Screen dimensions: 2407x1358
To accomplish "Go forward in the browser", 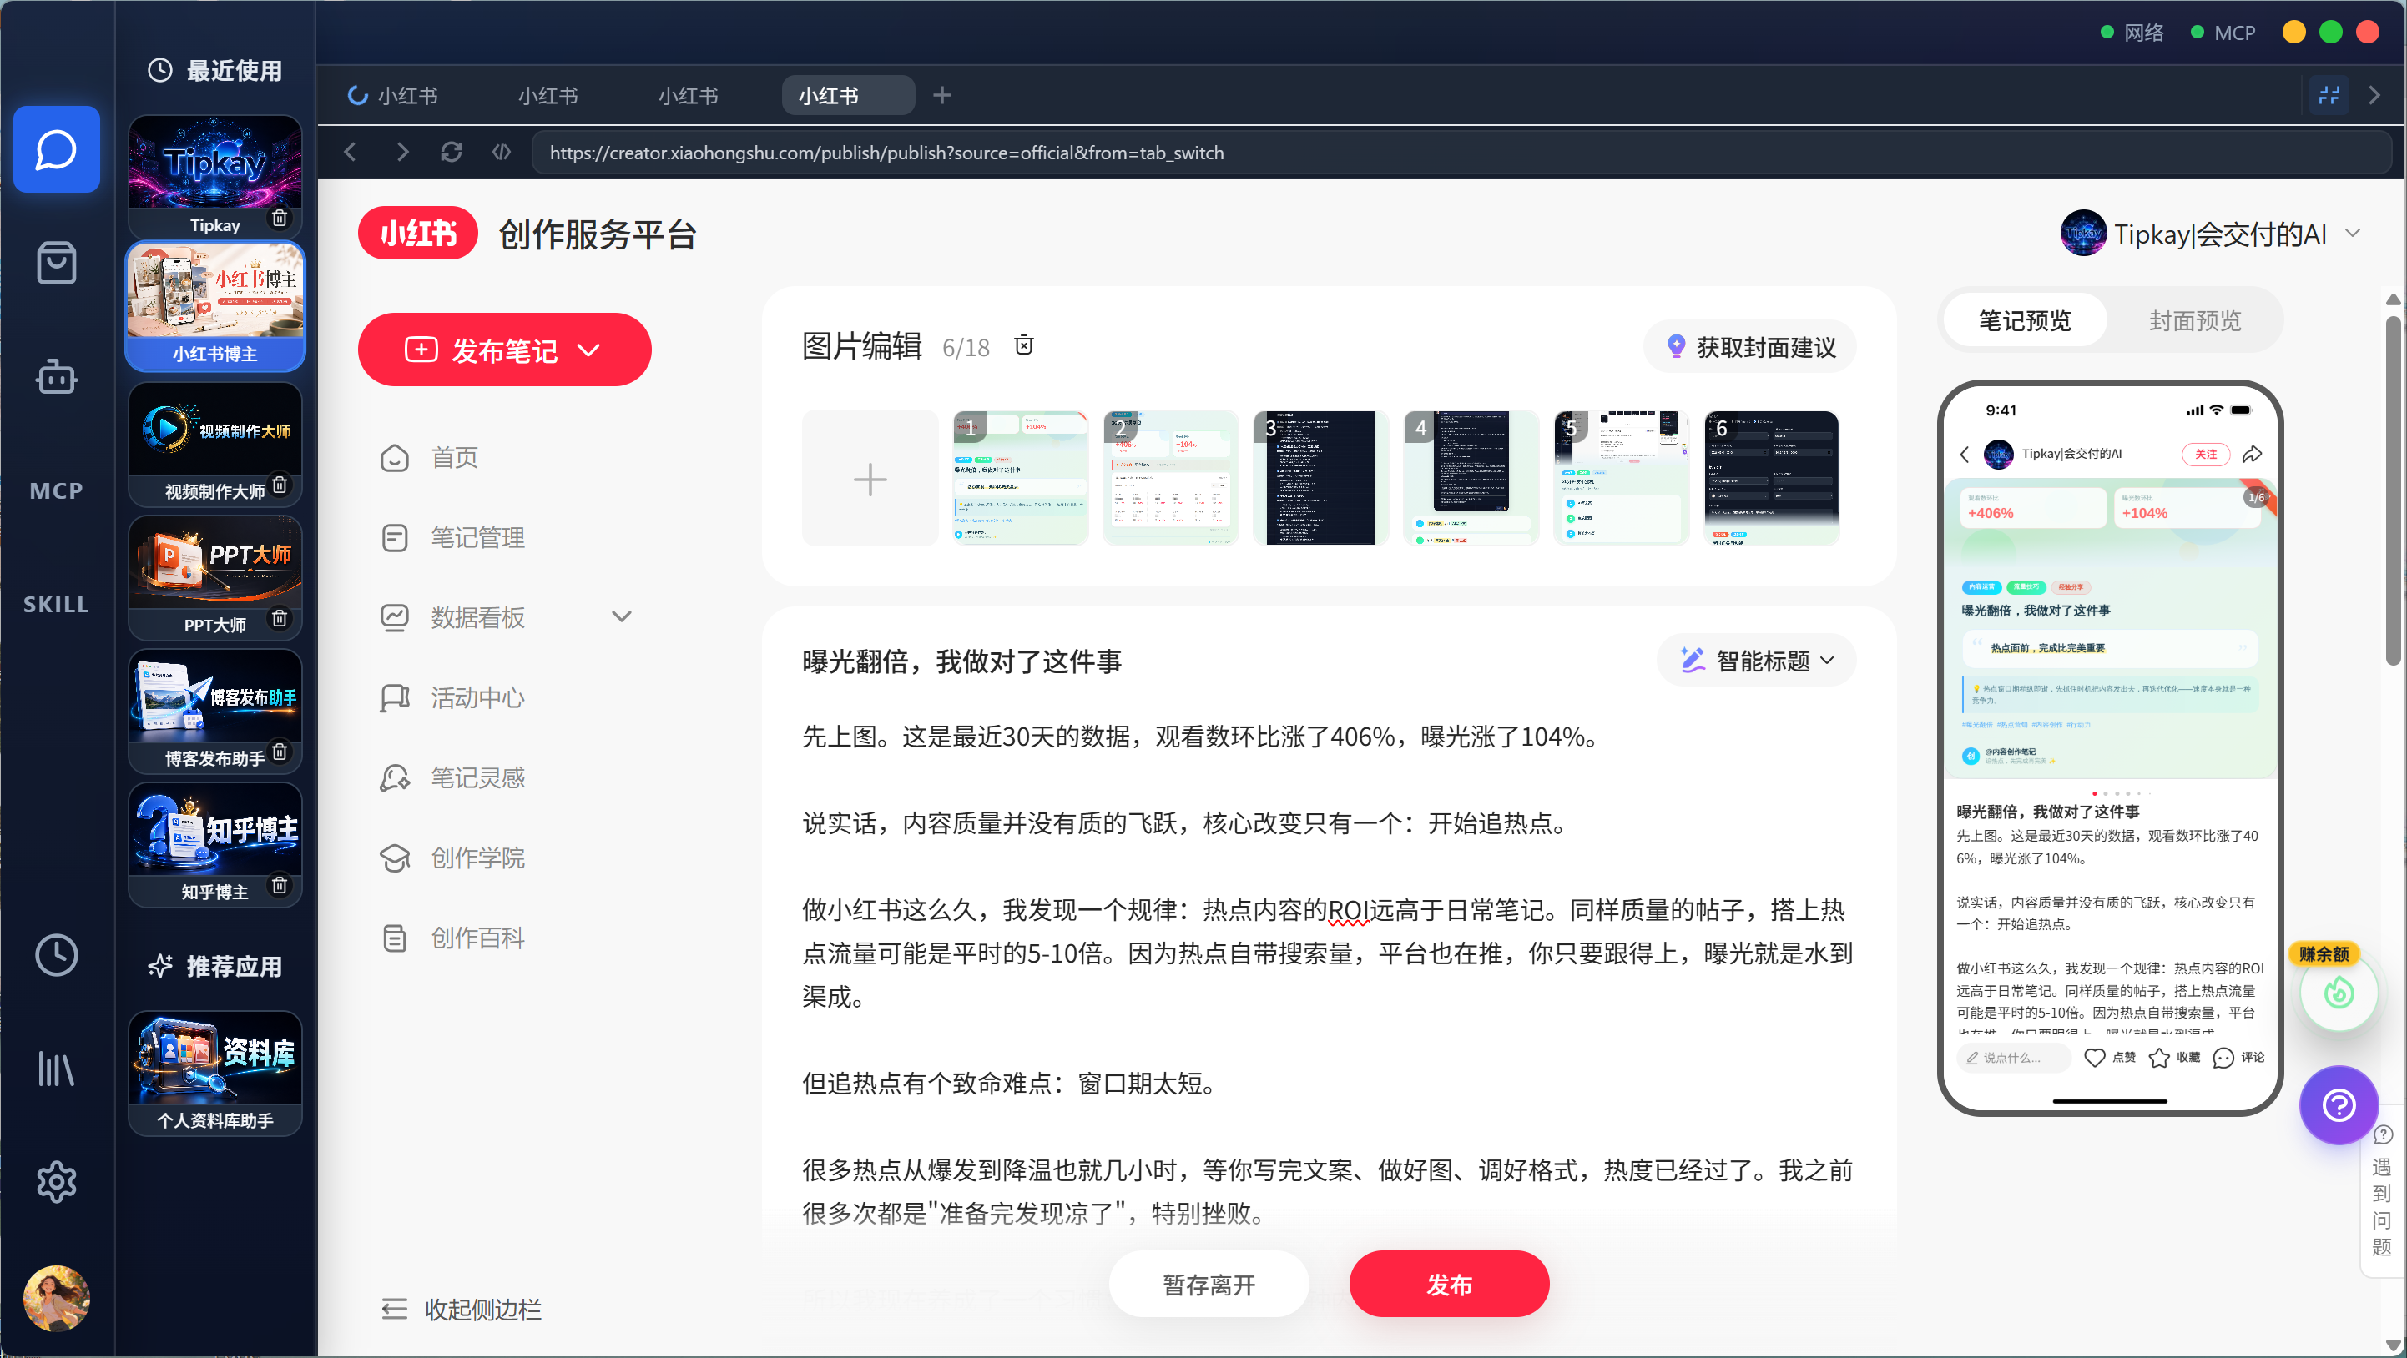I will point(401,151).
